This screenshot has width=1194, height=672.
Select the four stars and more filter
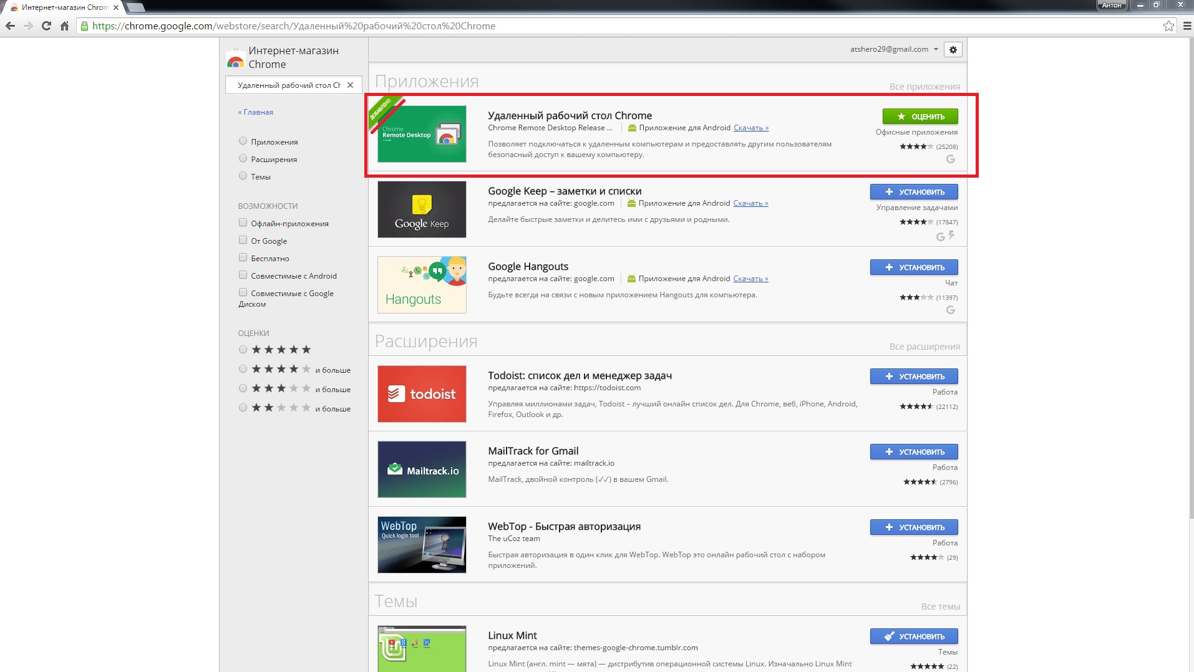pos(243,369)
